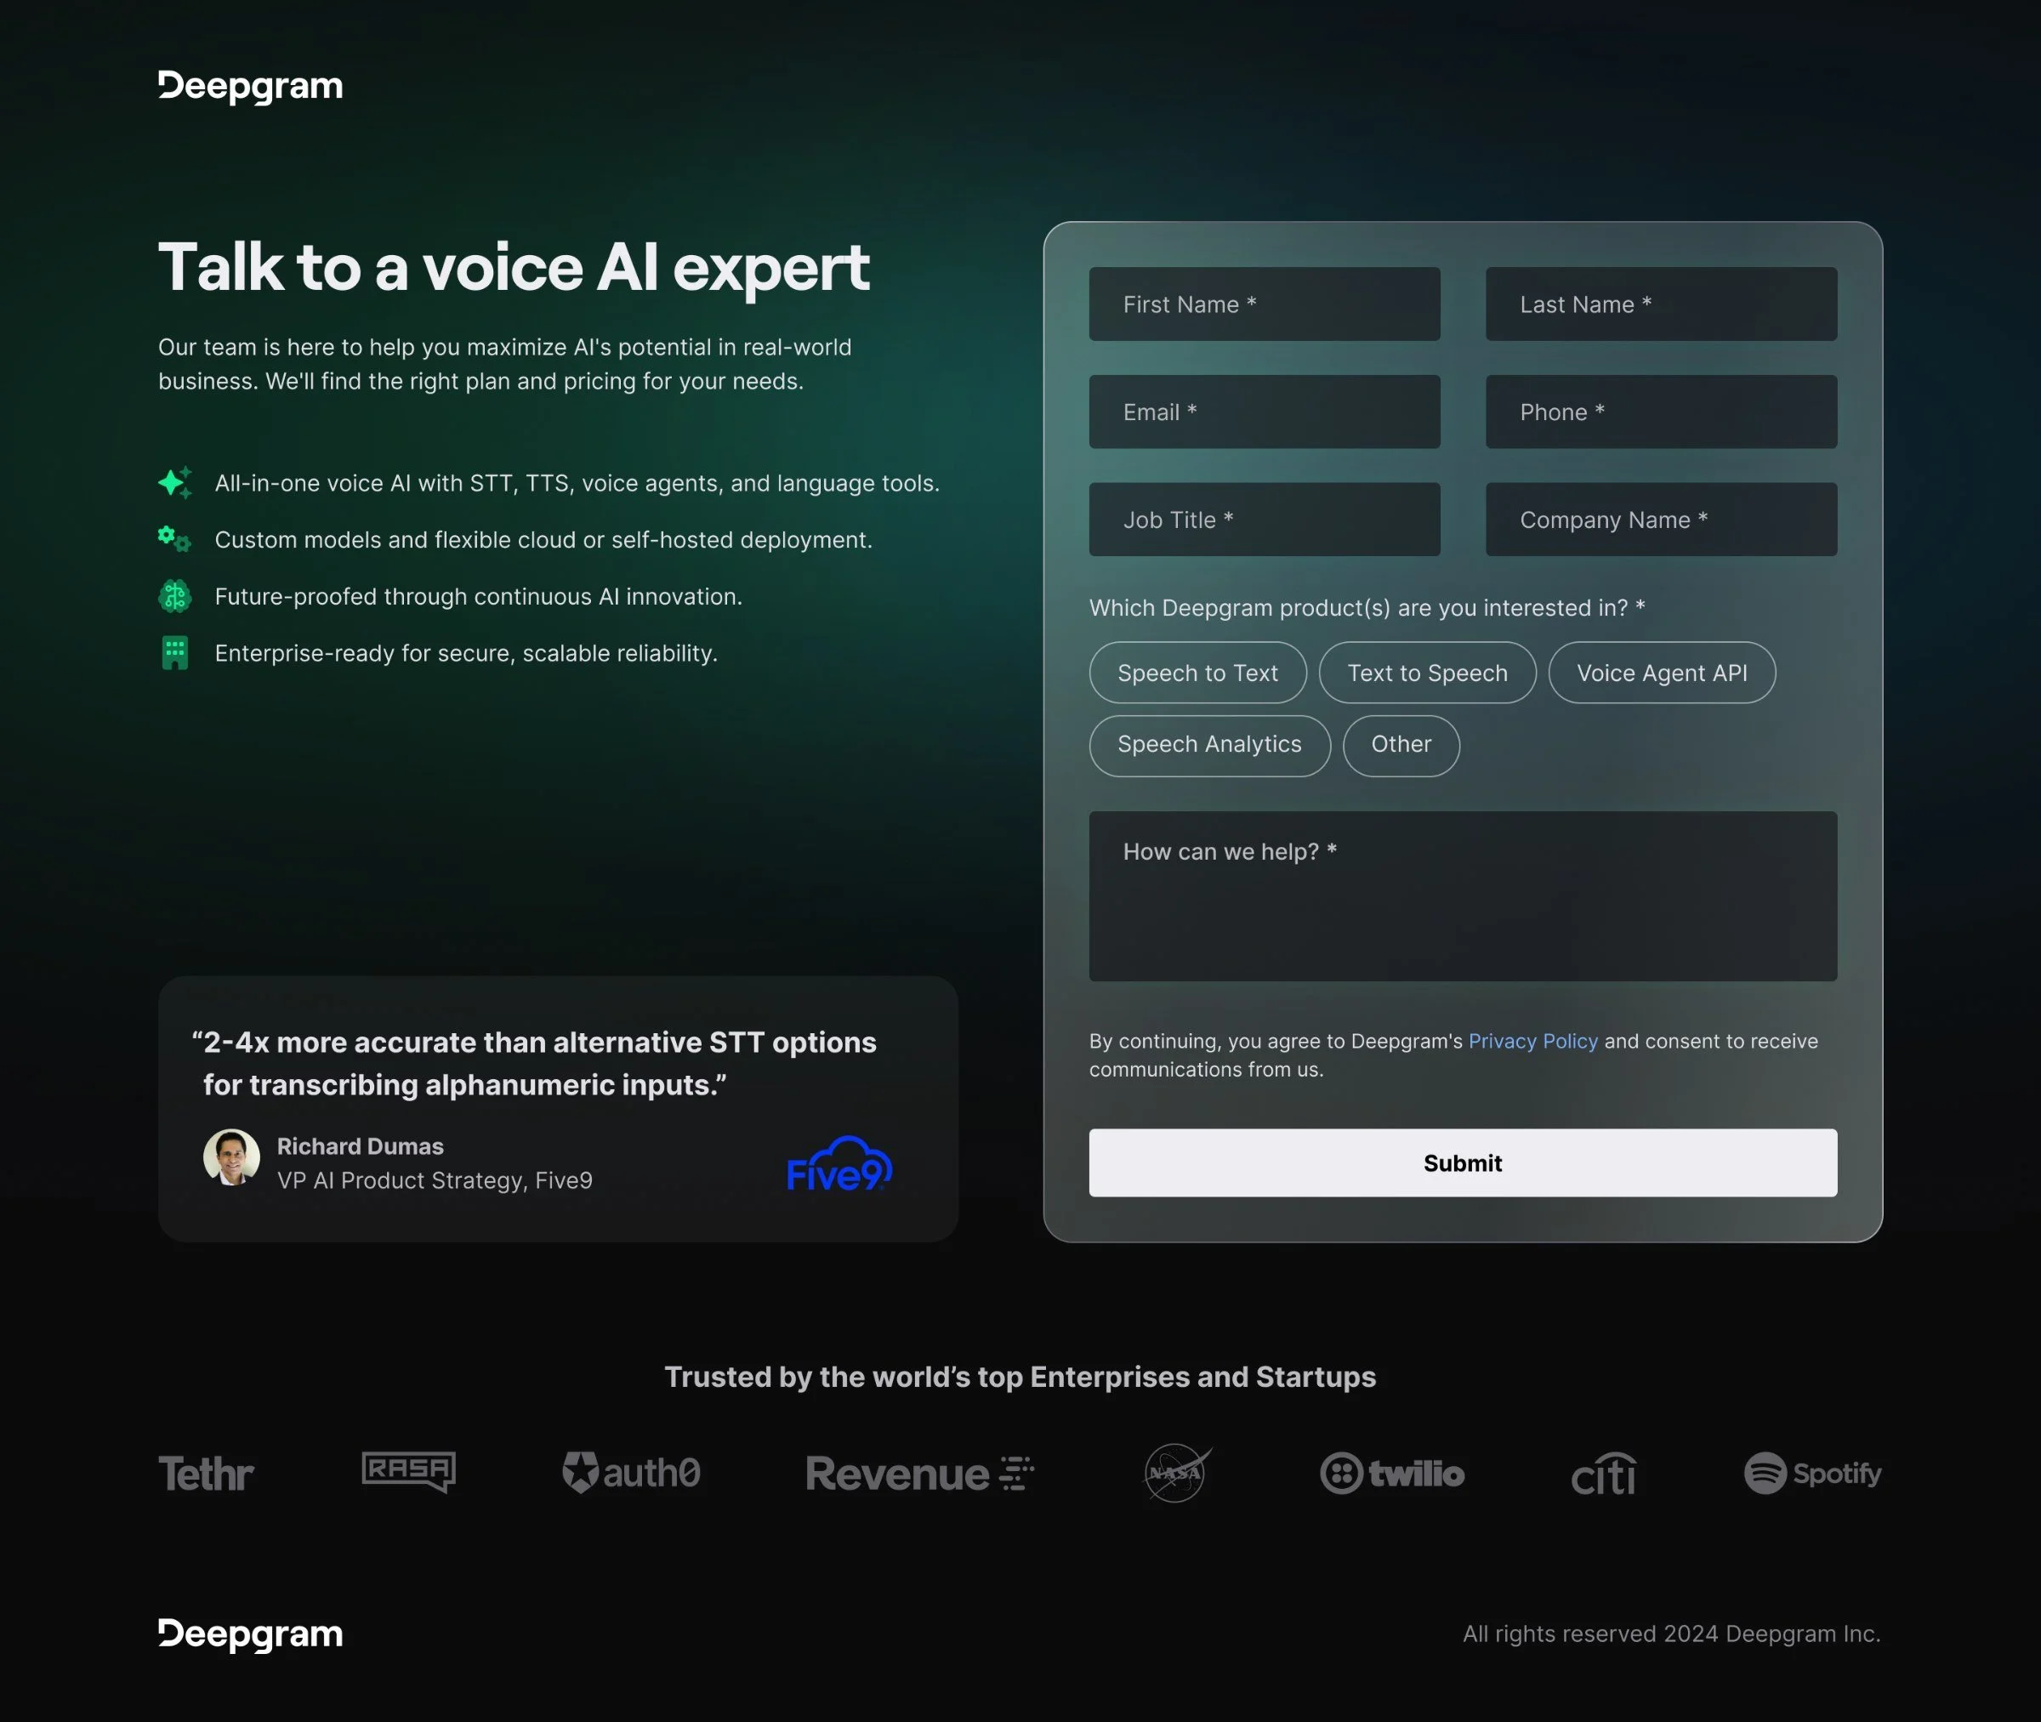Click the name Richard Dumas
Image resolution: width=2041 pixels, height=1722 pixels.
click(361, 1146)
